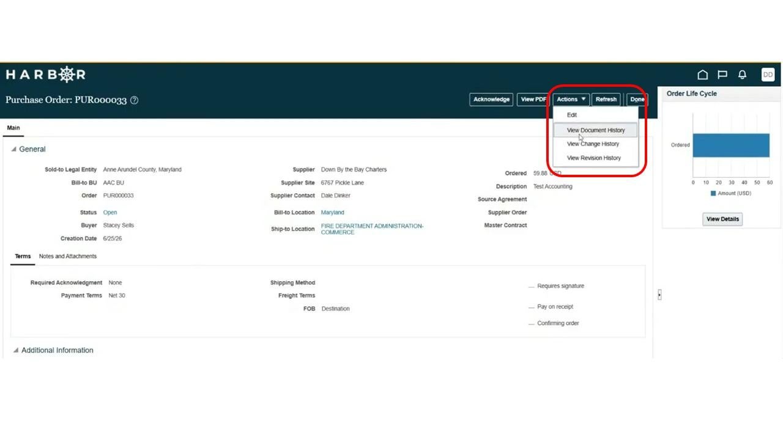The width and height of the screenshot is (783, 440).
Task: Click the Amount (USD) legend swatch
Action: (713, 194)
